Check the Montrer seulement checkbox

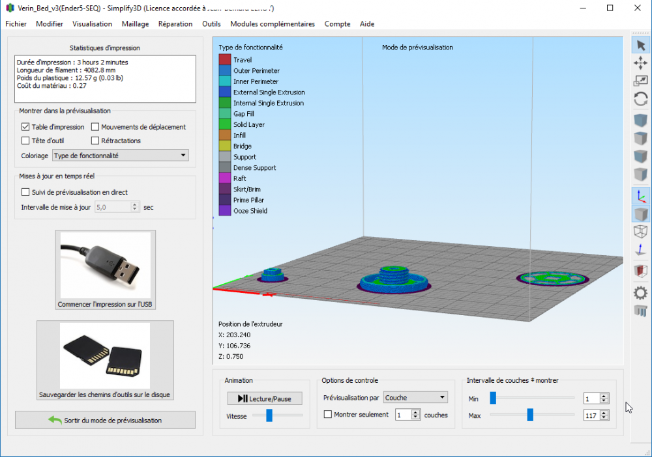point(328,414)
